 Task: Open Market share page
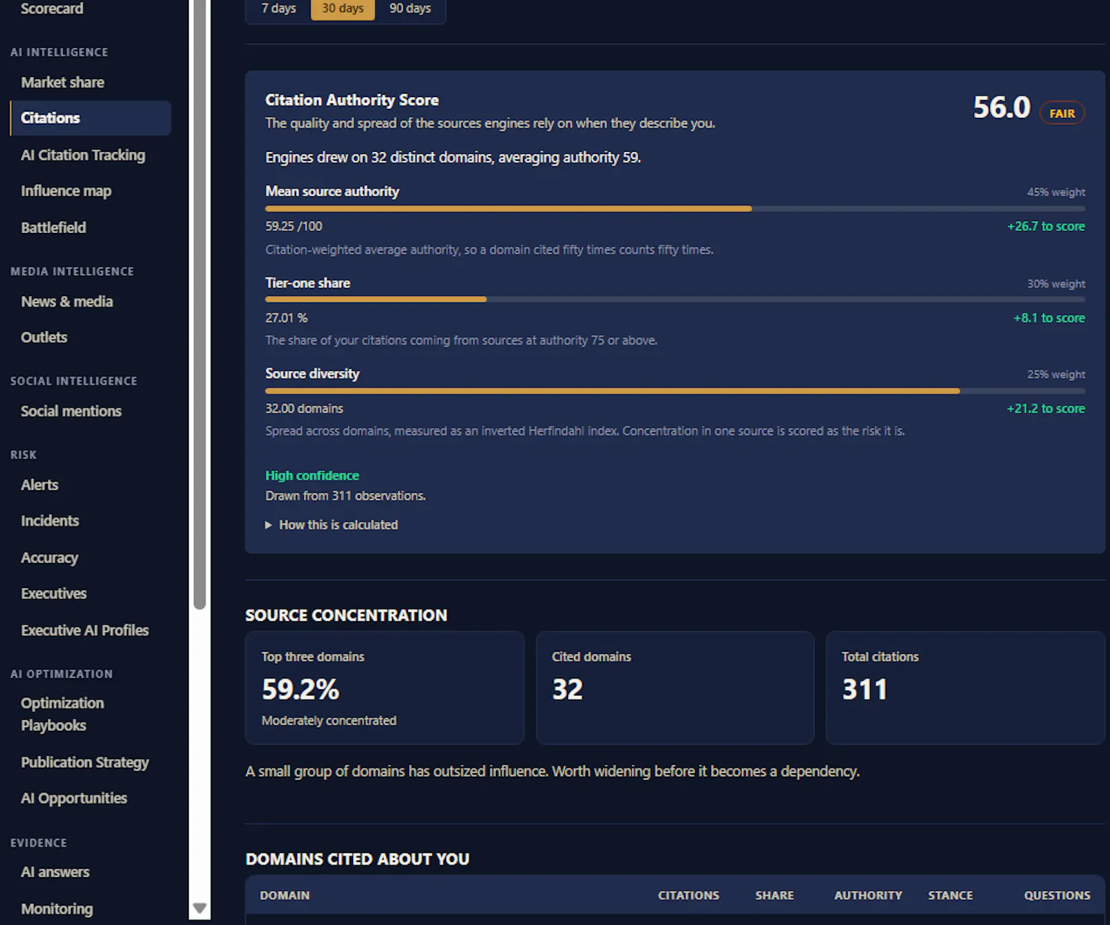(x=62, y=83)
